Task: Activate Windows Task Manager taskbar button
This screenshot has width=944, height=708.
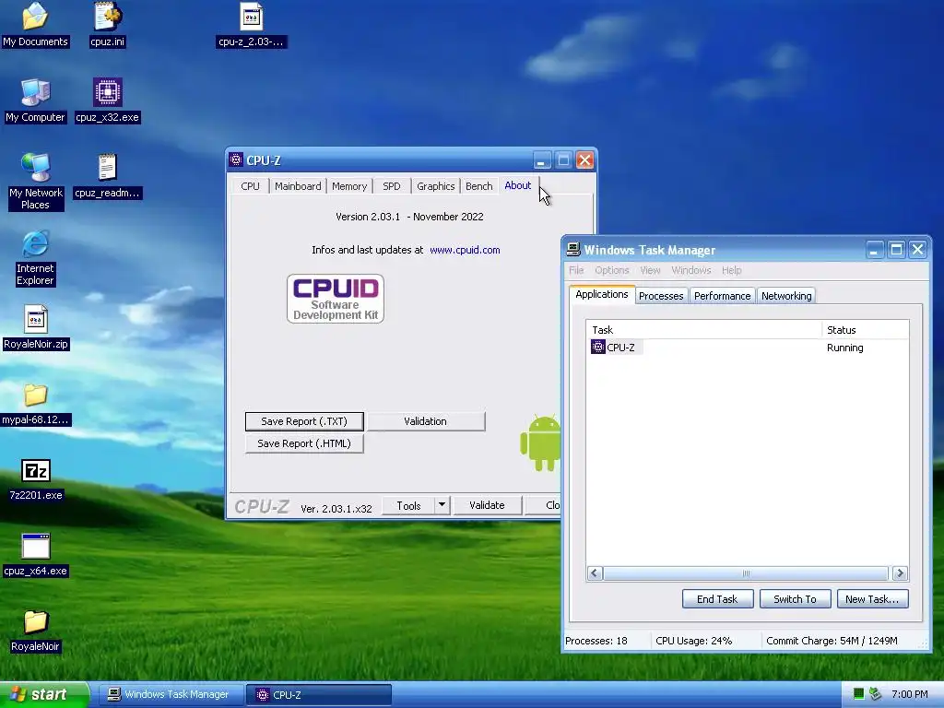Action: (170, 694)
